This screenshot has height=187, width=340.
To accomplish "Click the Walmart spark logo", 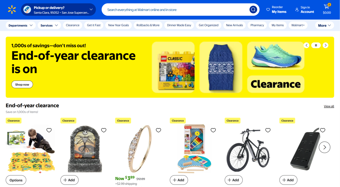I will 12,9.
